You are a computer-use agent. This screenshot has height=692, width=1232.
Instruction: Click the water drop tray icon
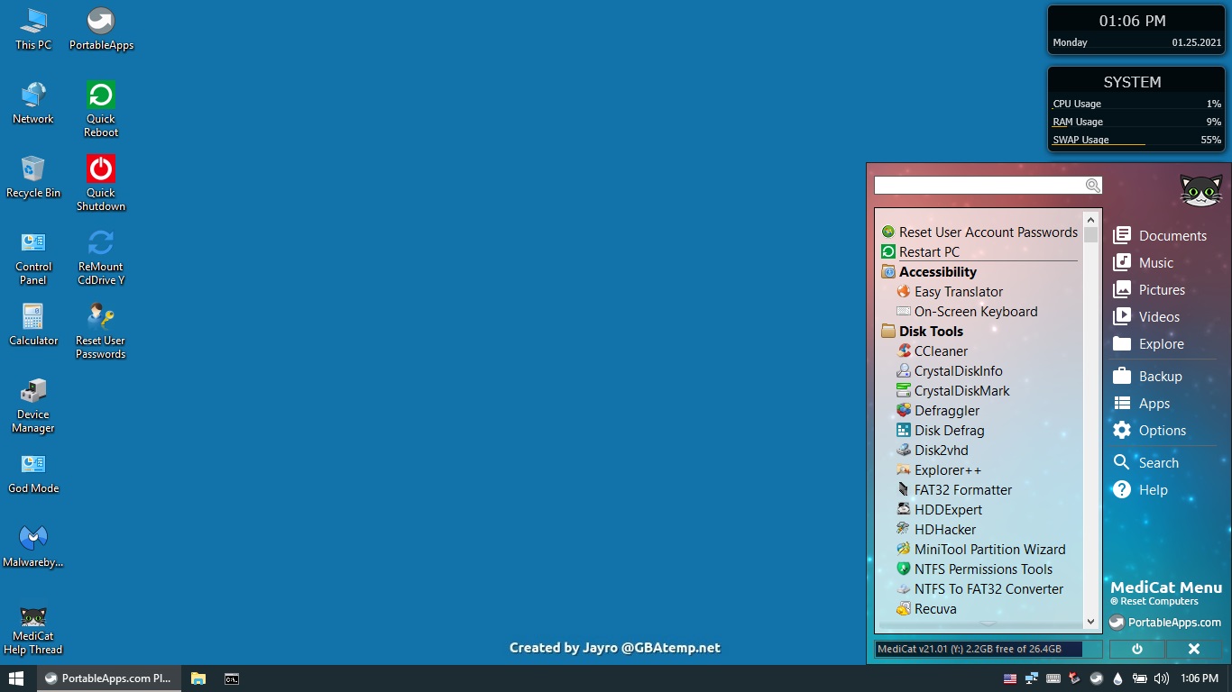[1118, 678]
